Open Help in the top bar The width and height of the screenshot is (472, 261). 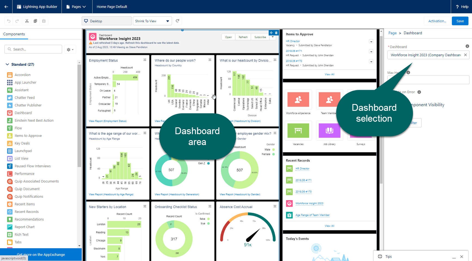coord(462,7)
